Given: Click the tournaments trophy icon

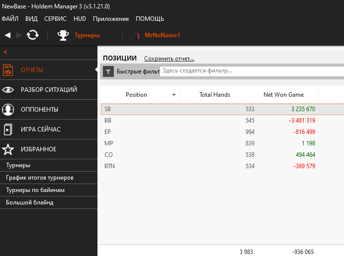Looking at the screenshot, I should point(63,35).
